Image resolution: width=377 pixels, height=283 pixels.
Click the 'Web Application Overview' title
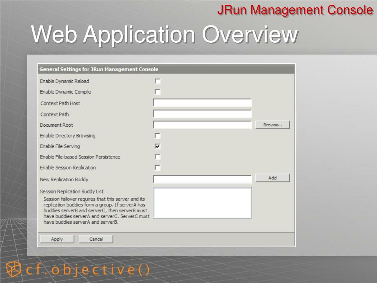(x=165, y=34)
